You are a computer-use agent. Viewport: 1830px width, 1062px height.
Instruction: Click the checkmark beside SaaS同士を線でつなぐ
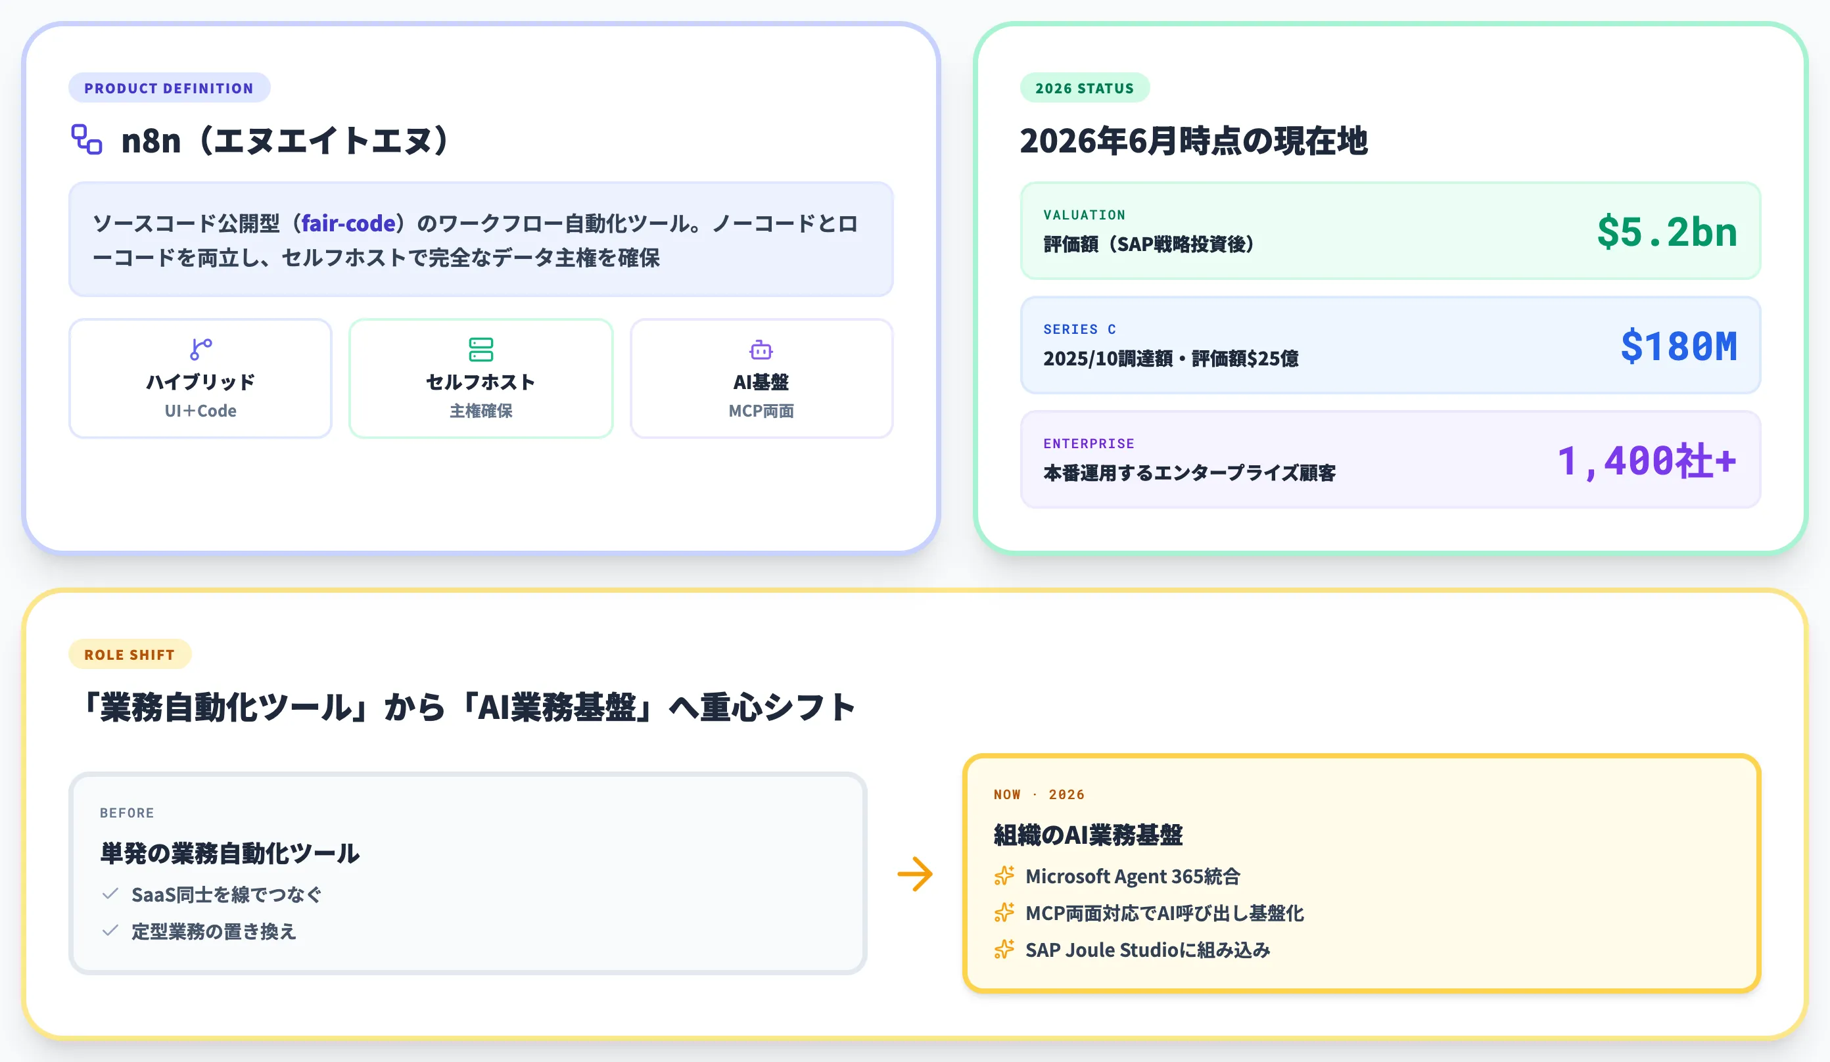[x=110, y=894]
